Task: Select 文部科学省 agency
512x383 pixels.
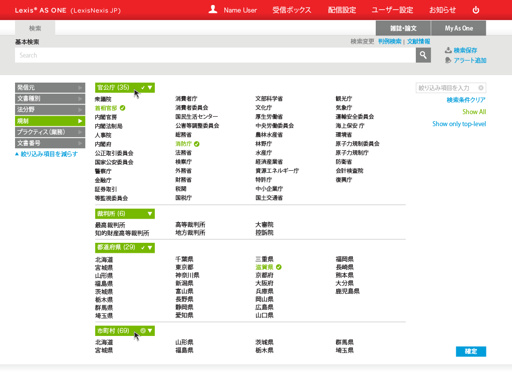Action: point(269,99)
